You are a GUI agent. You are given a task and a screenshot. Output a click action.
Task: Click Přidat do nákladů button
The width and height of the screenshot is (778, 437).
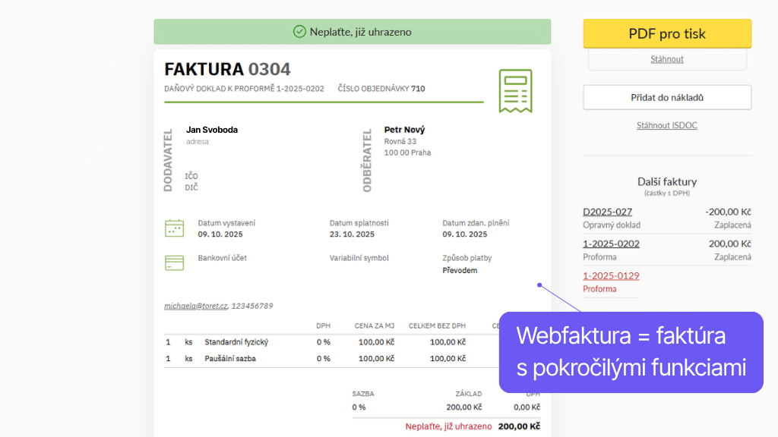click(667, 98)
